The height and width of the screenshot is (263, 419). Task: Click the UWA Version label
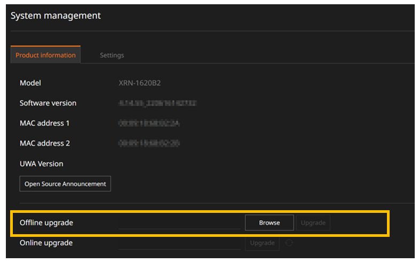point(41,164)
